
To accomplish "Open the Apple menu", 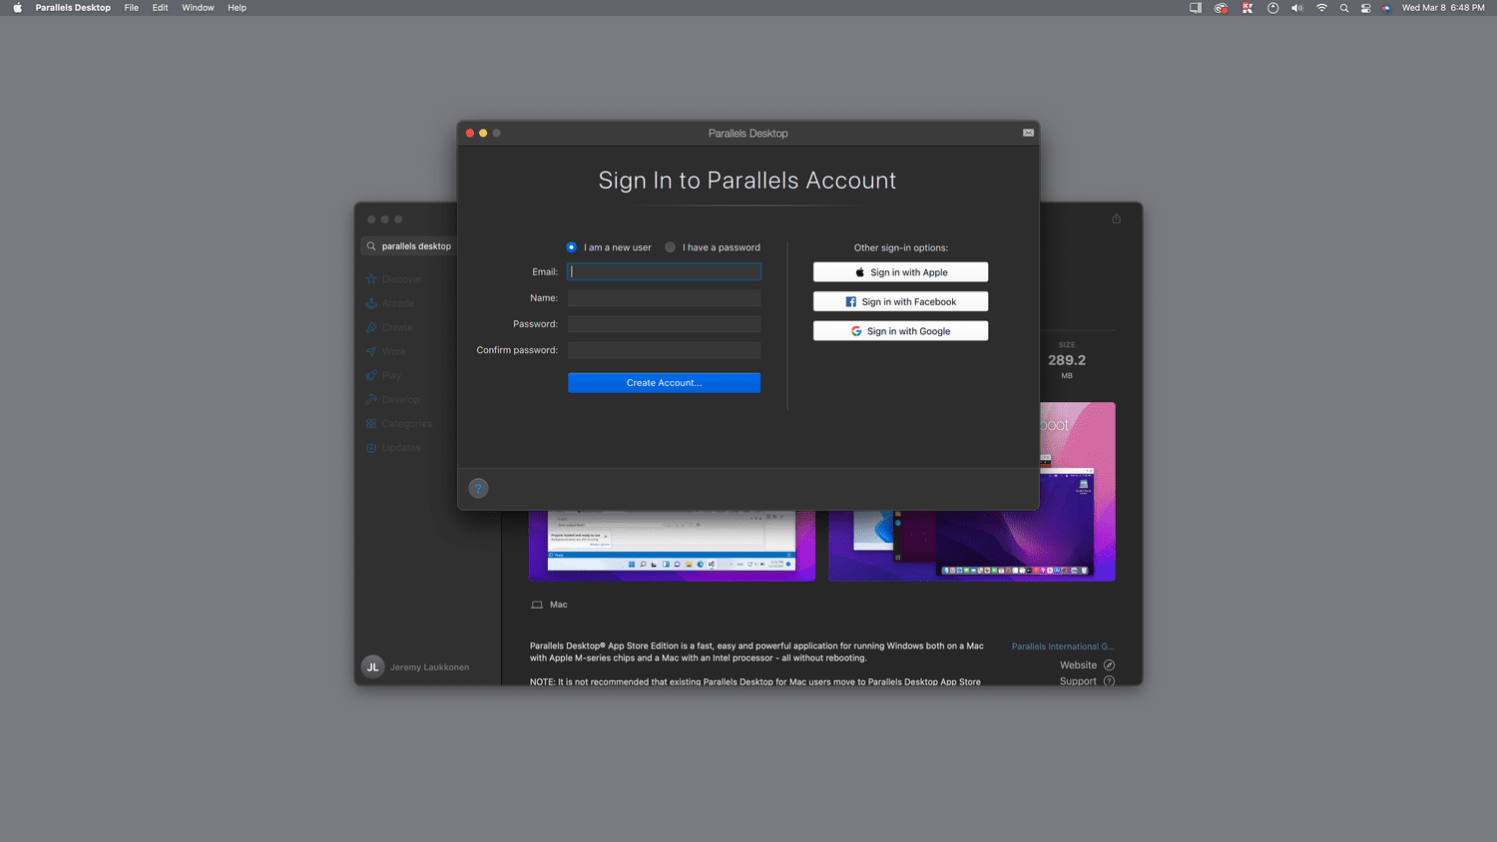I will pyautogui.click(x=17, y=8).
